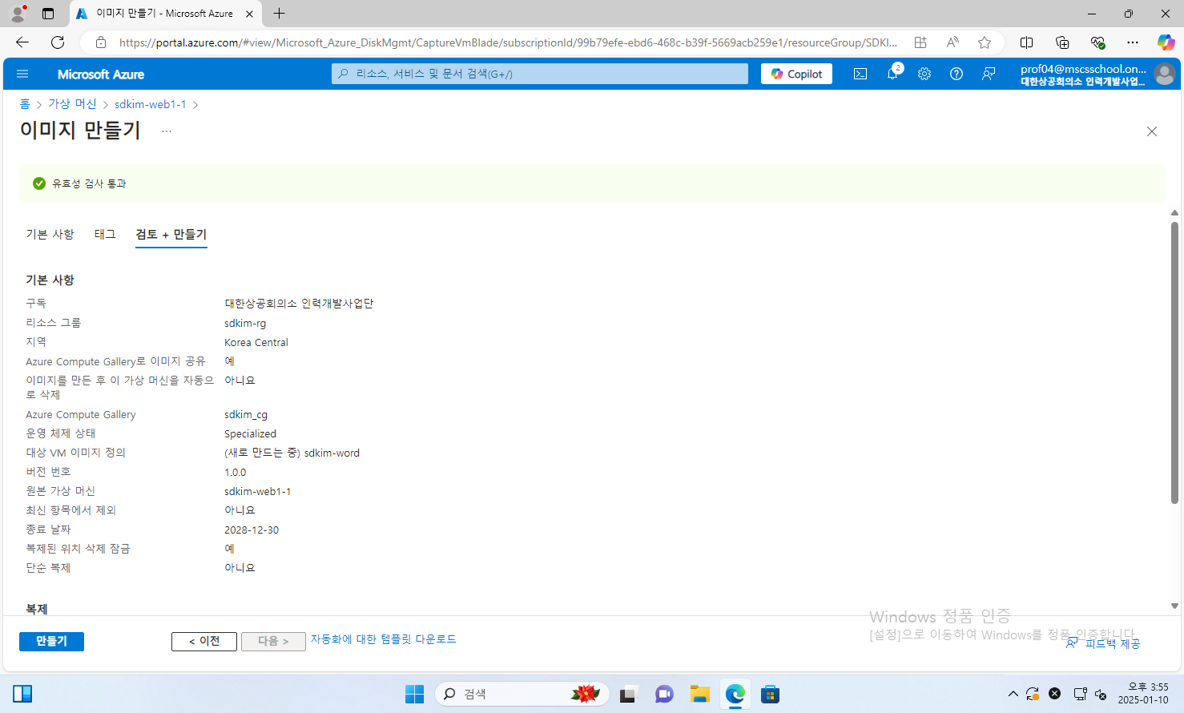This screenshot has height=713, width=1184.
Task: Open File Explorer from taskbar
Action: [x=699, y=694]
